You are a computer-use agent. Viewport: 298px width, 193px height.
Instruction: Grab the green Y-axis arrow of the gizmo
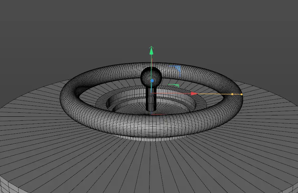151,51
